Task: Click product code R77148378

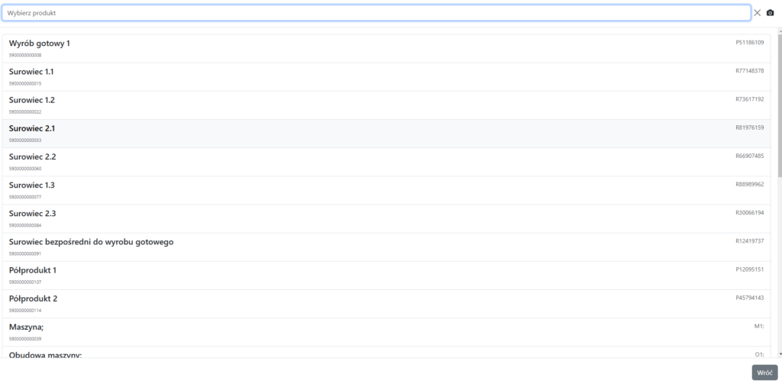Action: coord(749,71)
